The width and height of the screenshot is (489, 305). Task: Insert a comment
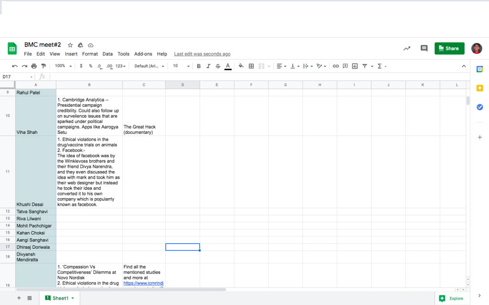click(345, 66)
